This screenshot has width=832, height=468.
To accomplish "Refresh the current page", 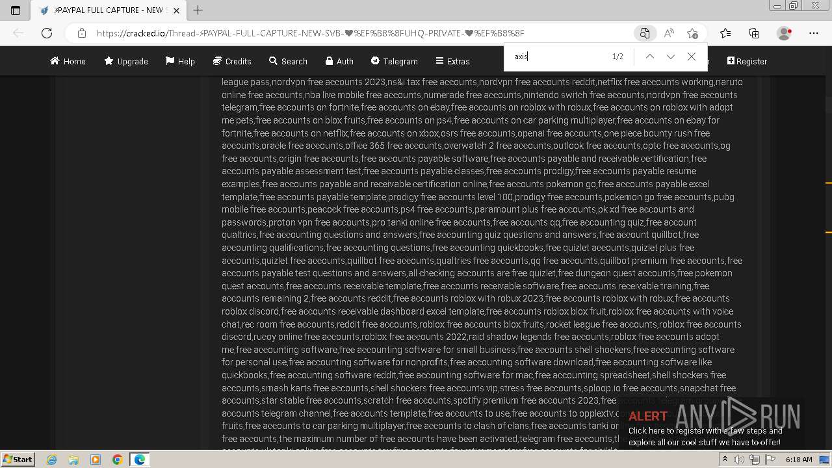I will pos(47,33).
